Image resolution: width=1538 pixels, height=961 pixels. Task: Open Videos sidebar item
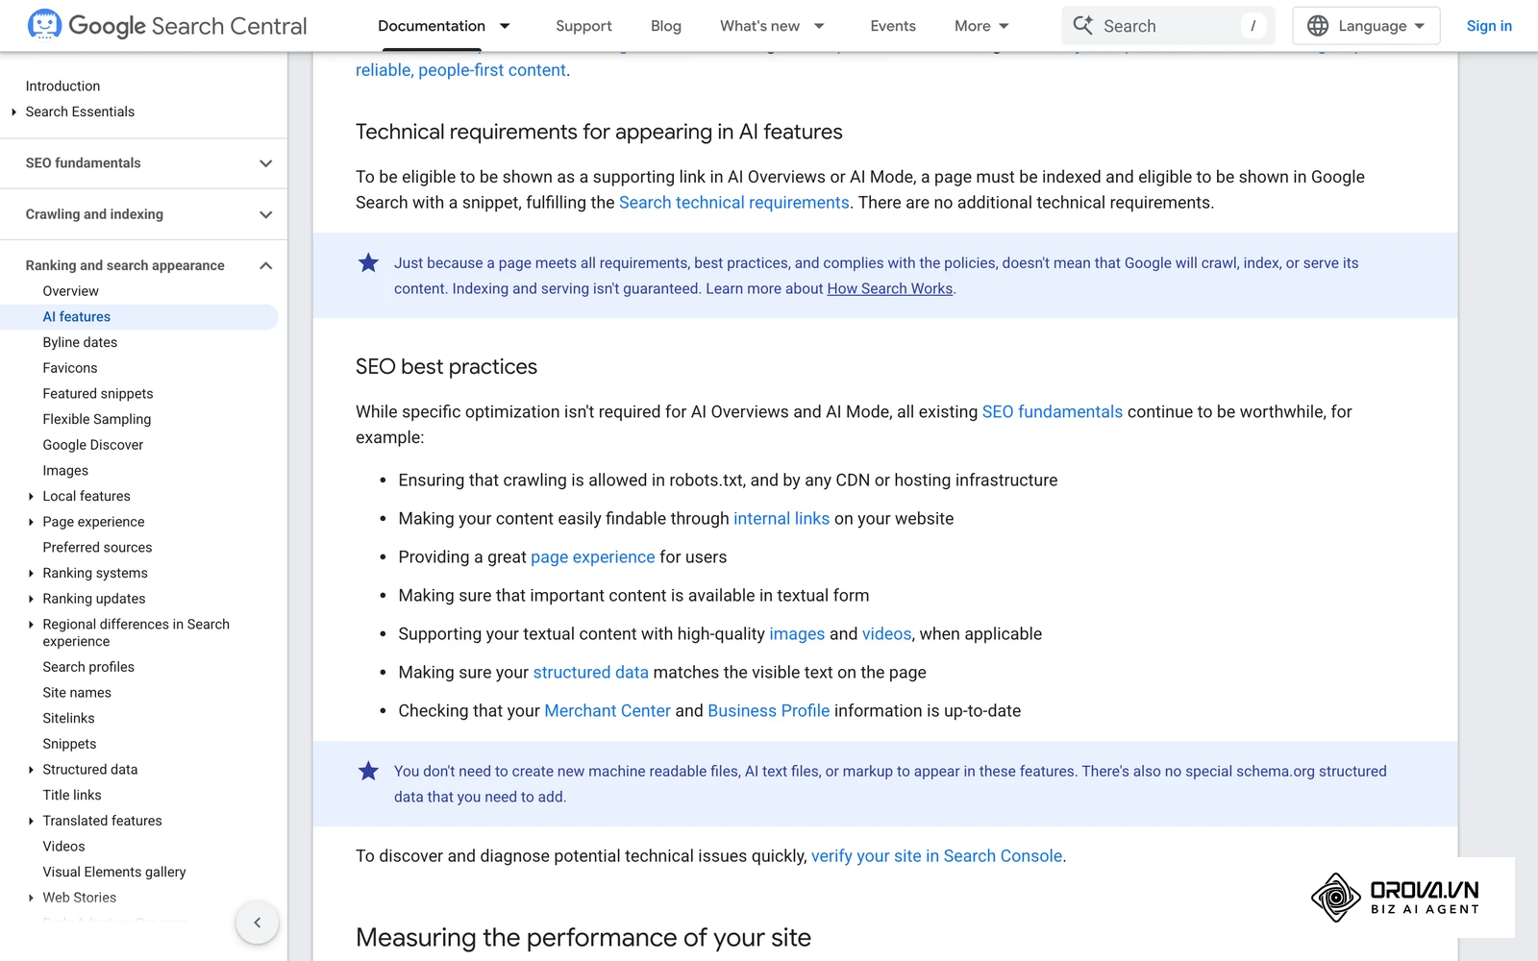63,847
